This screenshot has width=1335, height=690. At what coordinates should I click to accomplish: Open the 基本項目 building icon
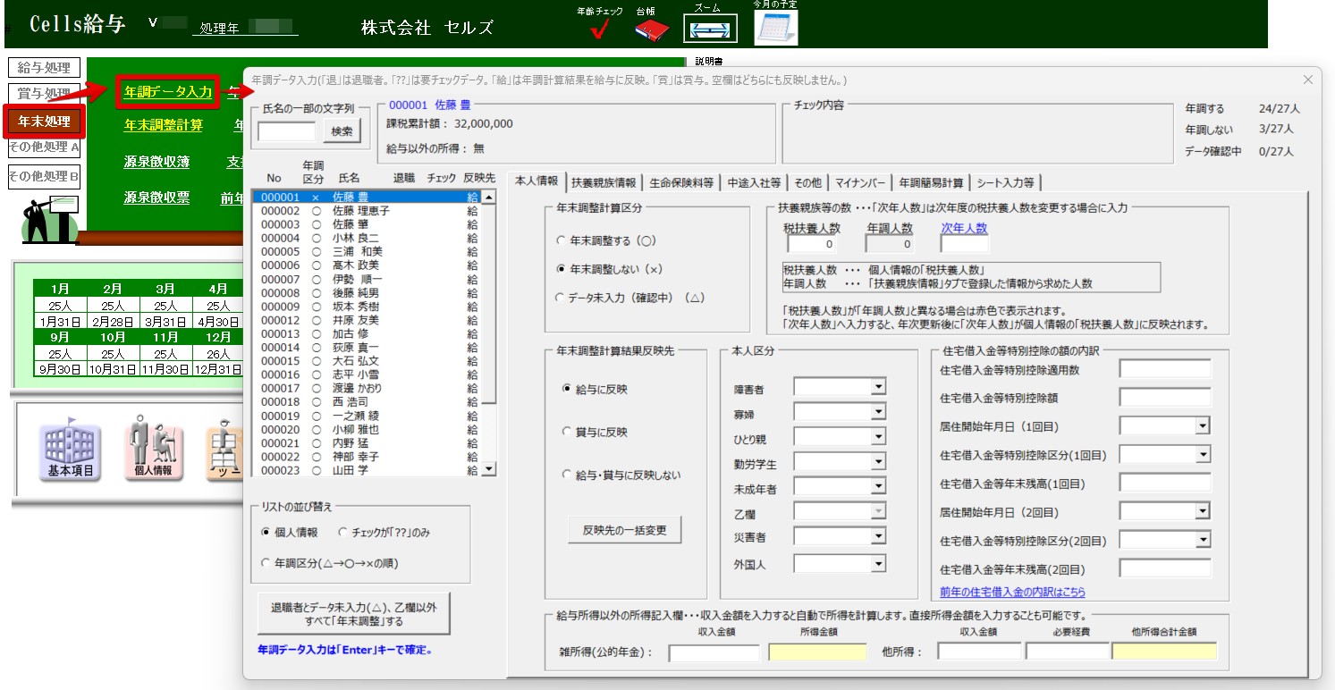coord(70,449)
